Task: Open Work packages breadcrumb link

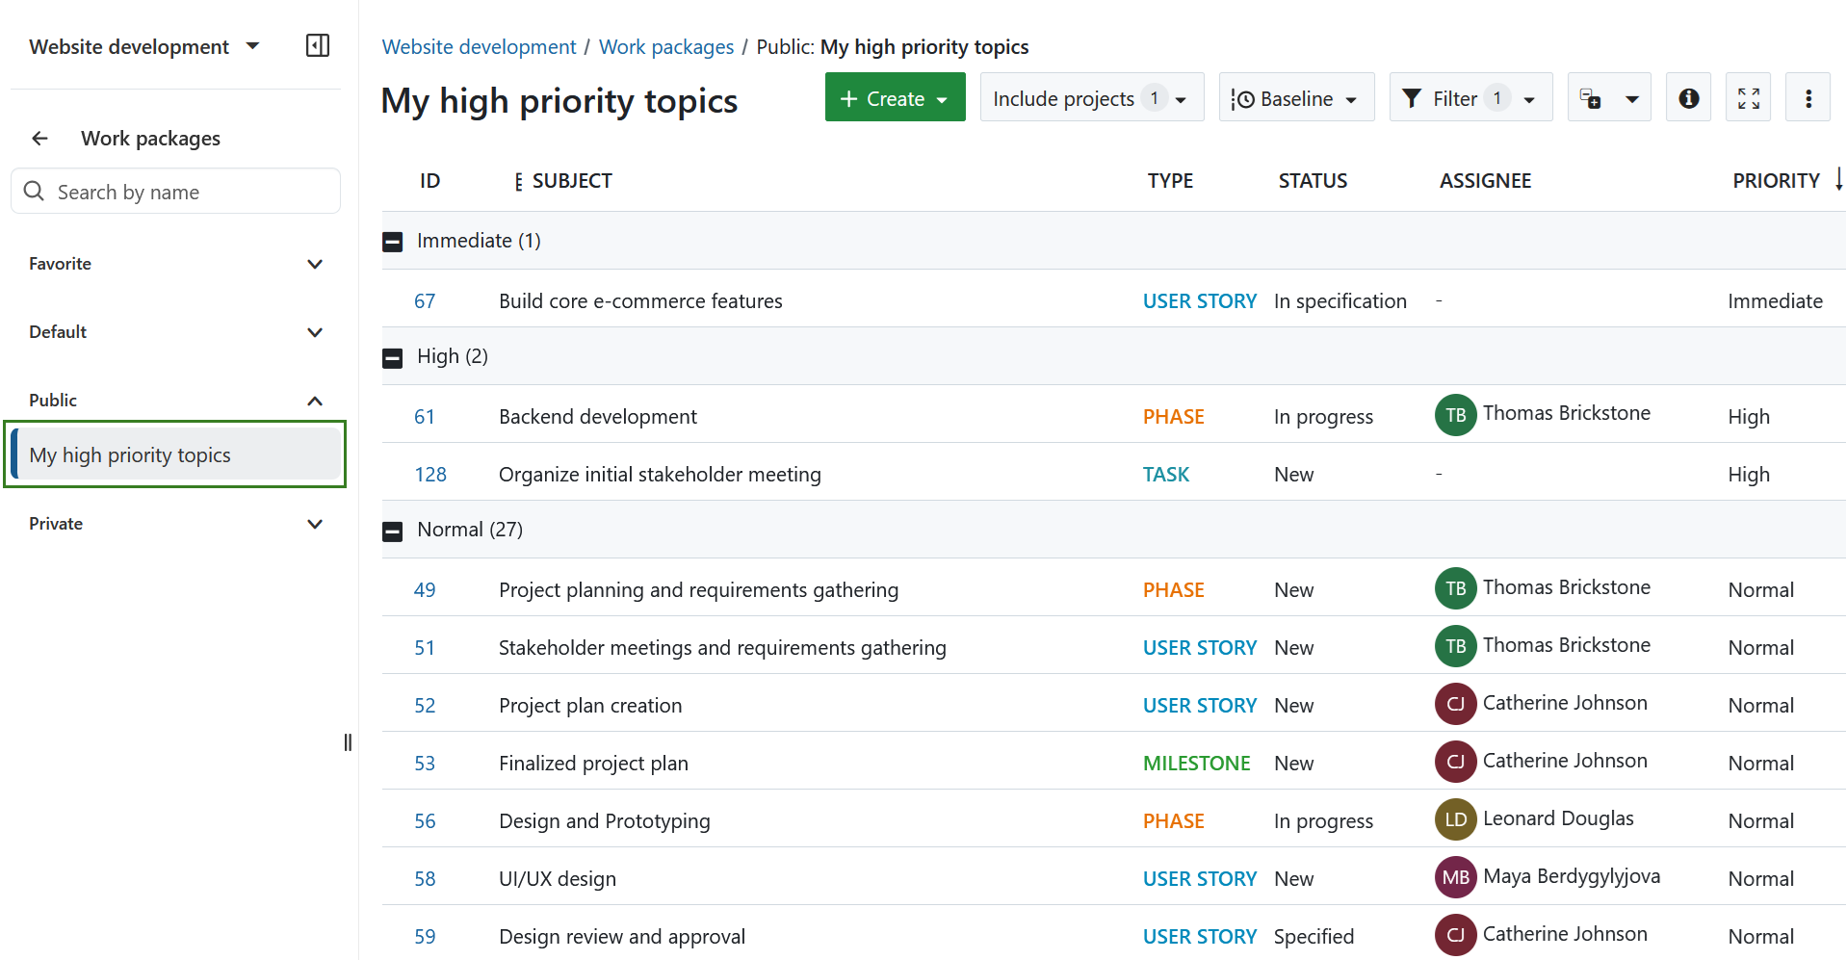Action: (x=665, y=46)
